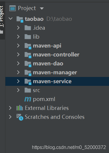
Task: Open the Project view dropdown arrow
Action: click(x=42, y=8)
